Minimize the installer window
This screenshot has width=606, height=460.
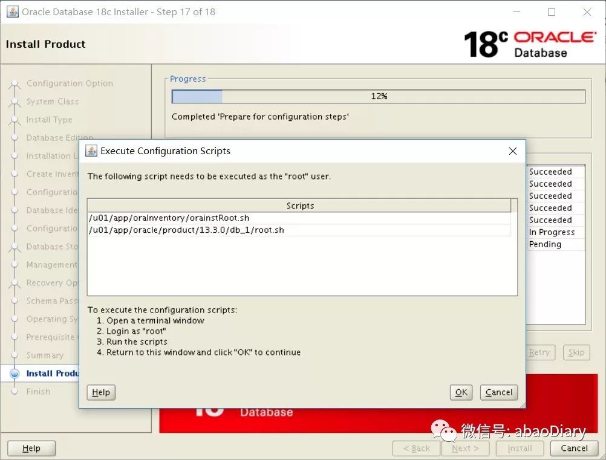pyautogui.click(x=516, y=12)
